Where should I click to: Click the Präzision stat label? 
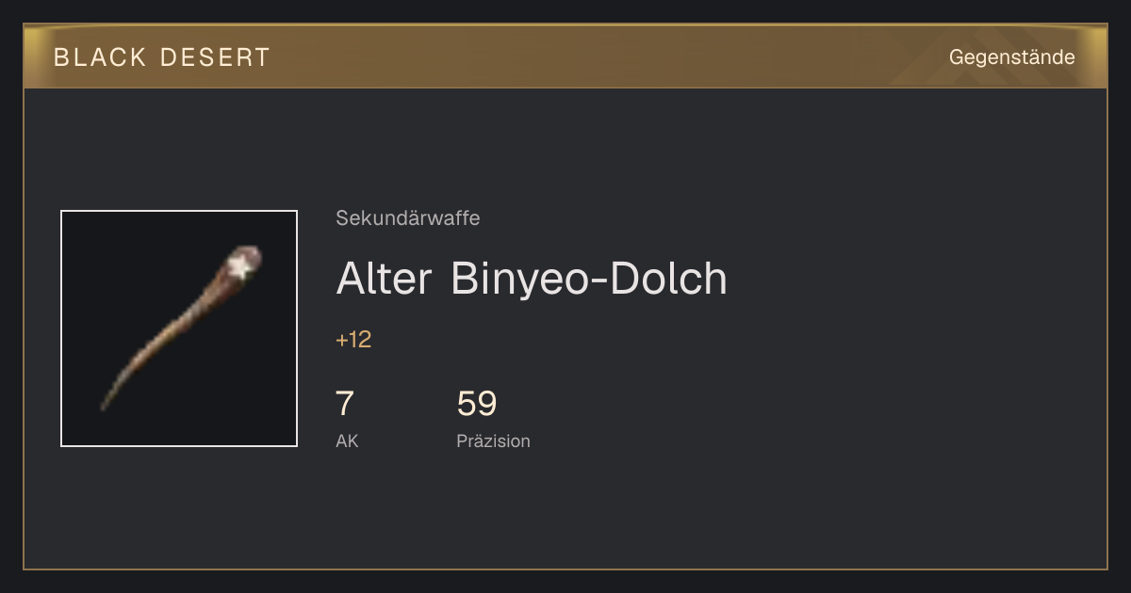pyautogui.click(x=493, y=441)
